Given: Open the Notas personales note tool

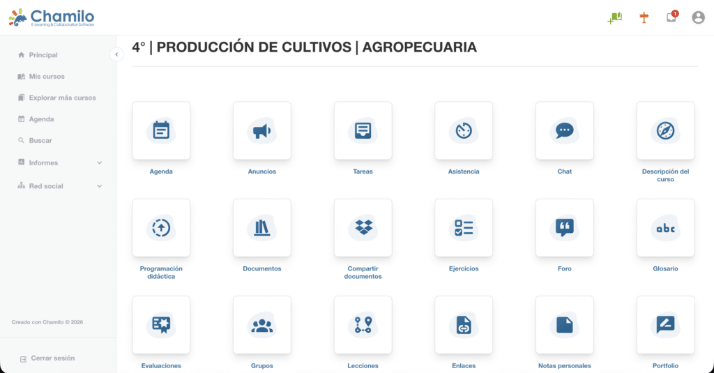Looking at the screenshot, I should (565, 325).
